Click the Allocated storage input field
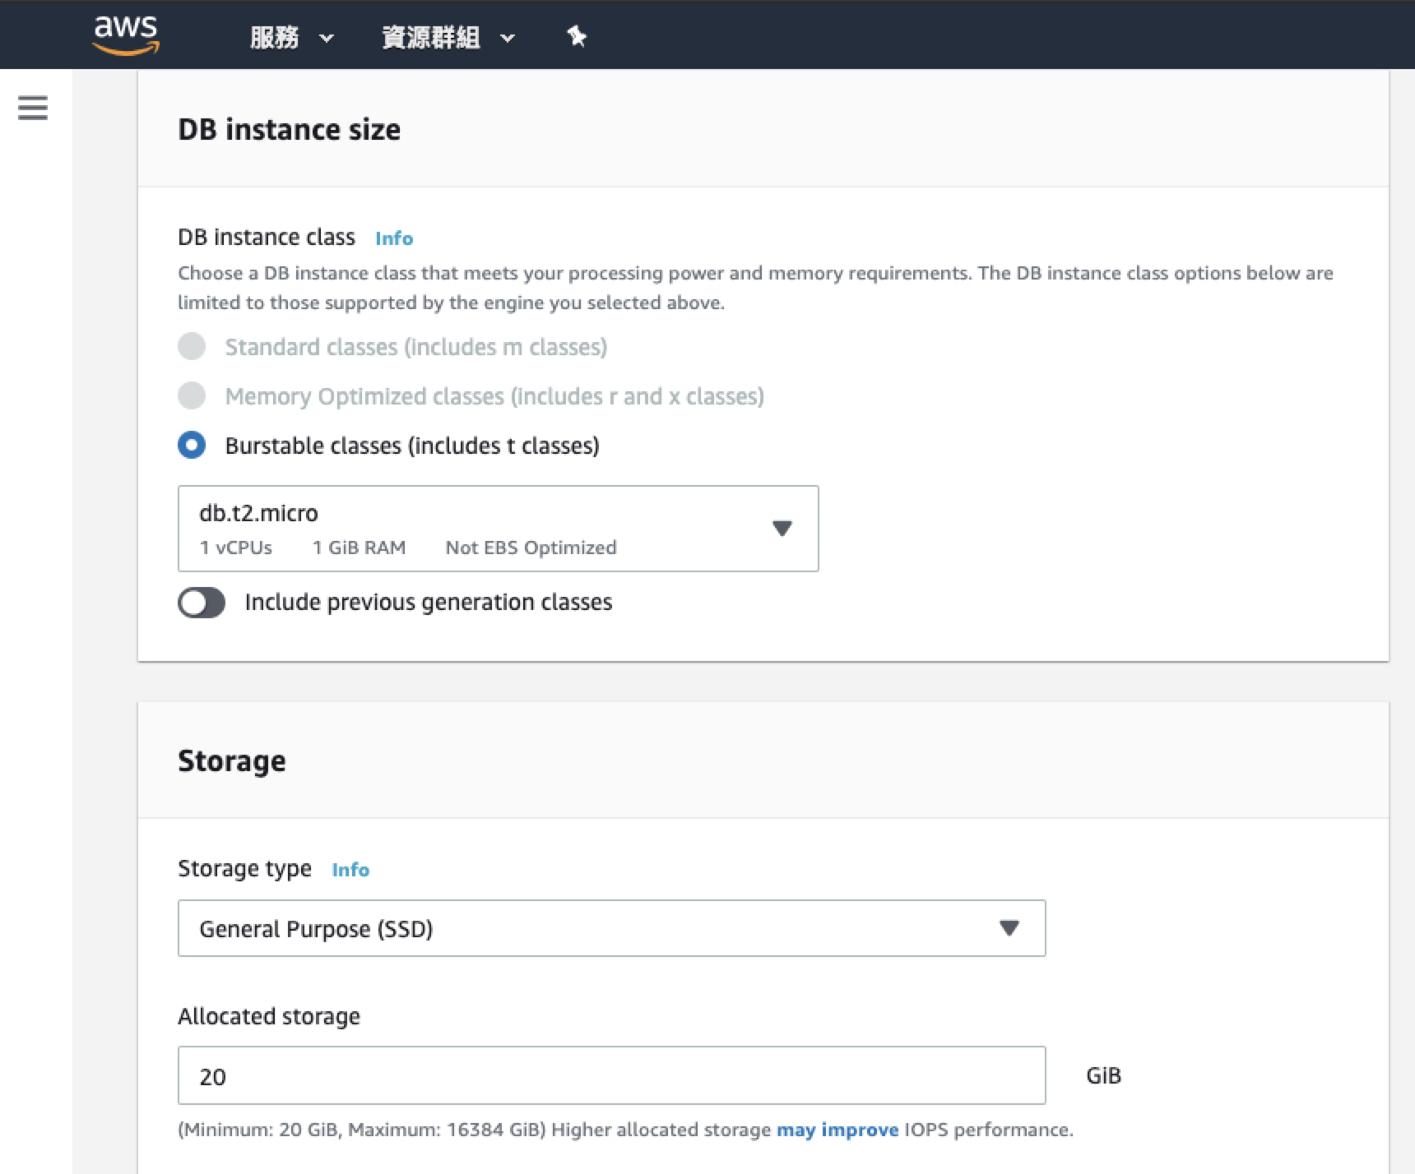The image size is (1415, 1174). point(610,1075)
